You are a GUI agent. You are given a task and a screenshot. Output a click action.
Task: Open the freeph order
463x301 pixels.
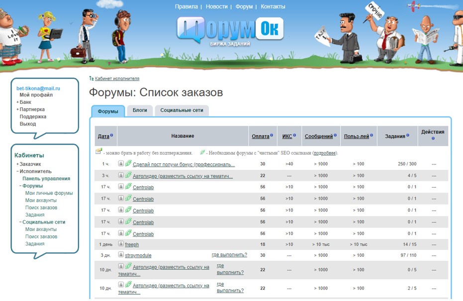click(132, 245)
